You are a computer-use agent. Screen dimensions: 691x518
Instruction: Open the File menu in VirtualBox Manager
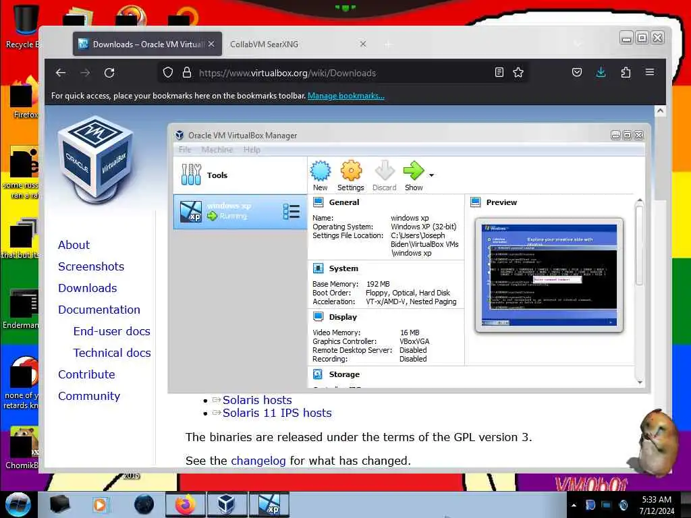(185, 150)
